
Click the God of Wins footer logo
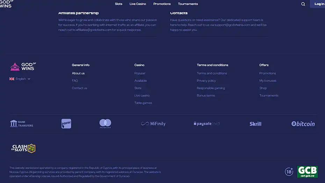tap(23, 66)
